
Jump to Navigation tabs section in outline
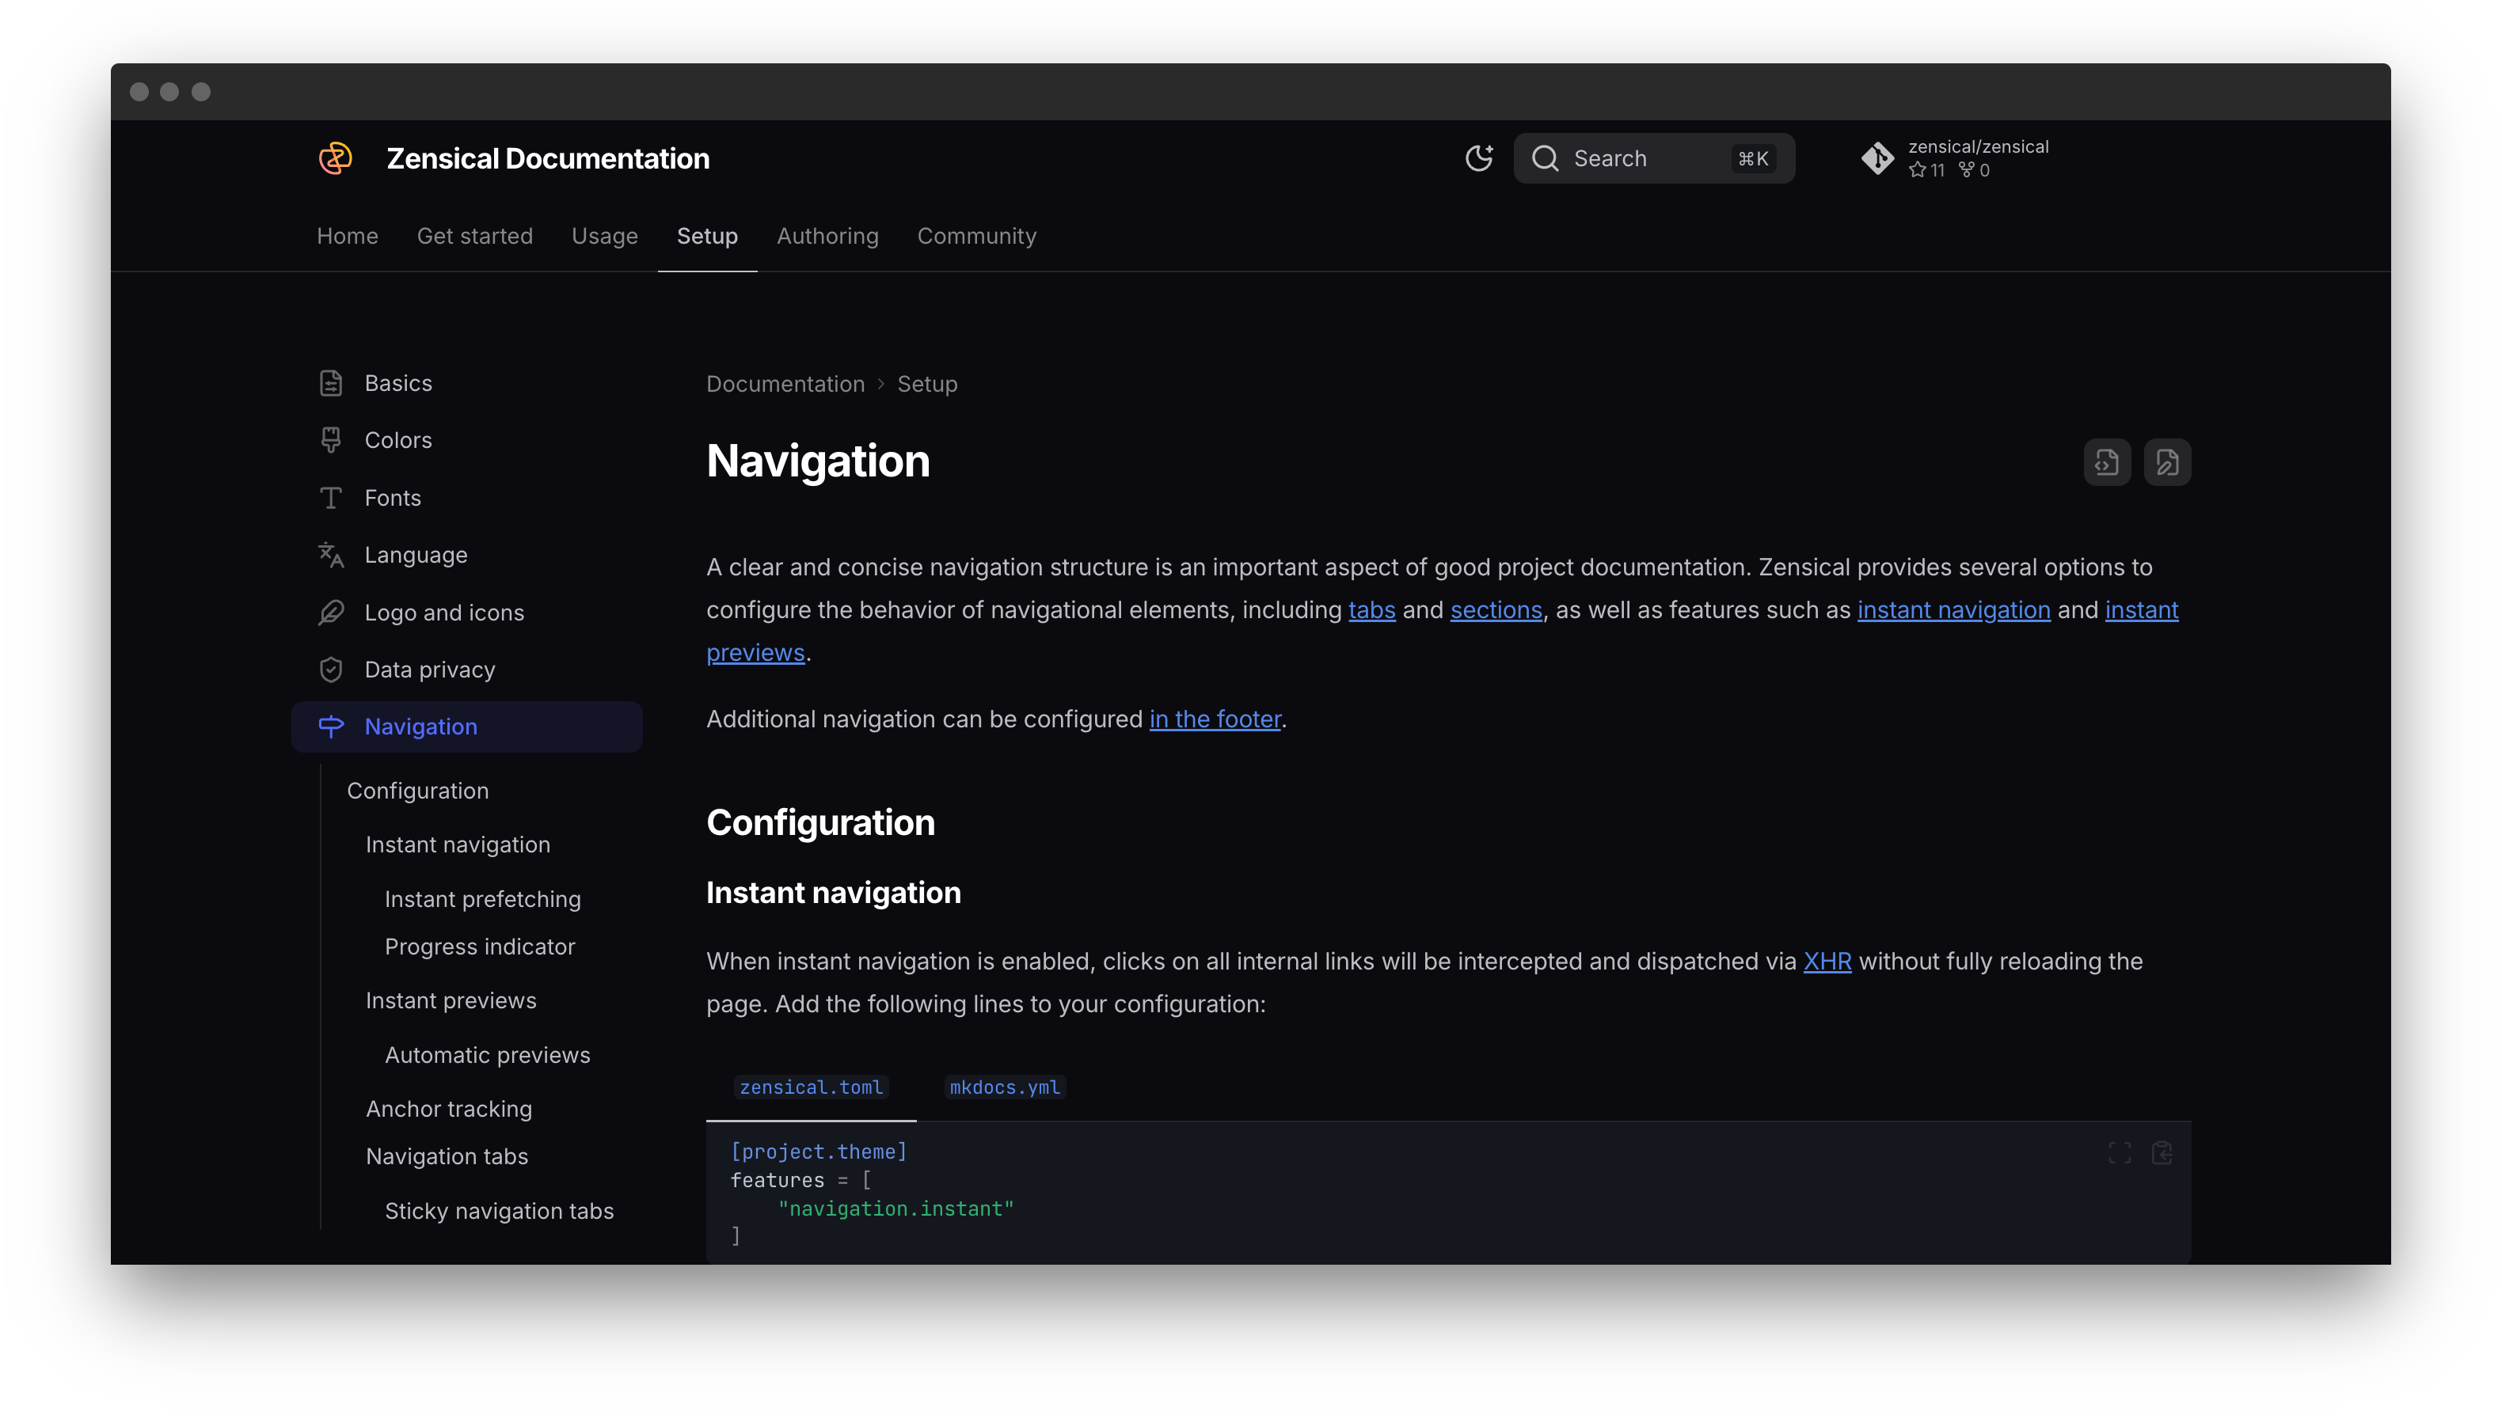tap(447, 1157)
